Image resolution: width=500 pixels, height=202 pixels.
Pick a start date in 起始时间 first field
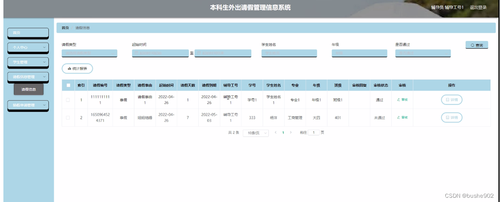point(160,53)
